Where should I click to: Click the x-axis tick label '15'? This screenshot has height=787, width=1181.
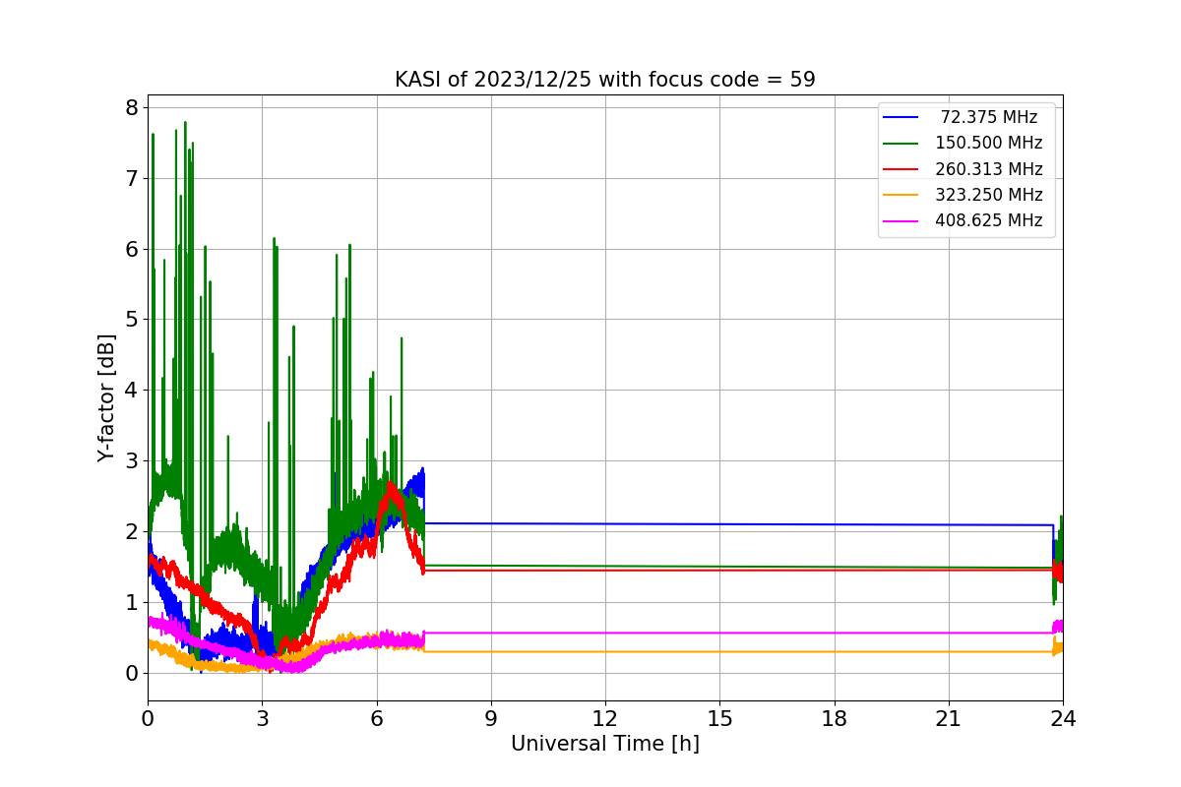(x=719, y=719)
